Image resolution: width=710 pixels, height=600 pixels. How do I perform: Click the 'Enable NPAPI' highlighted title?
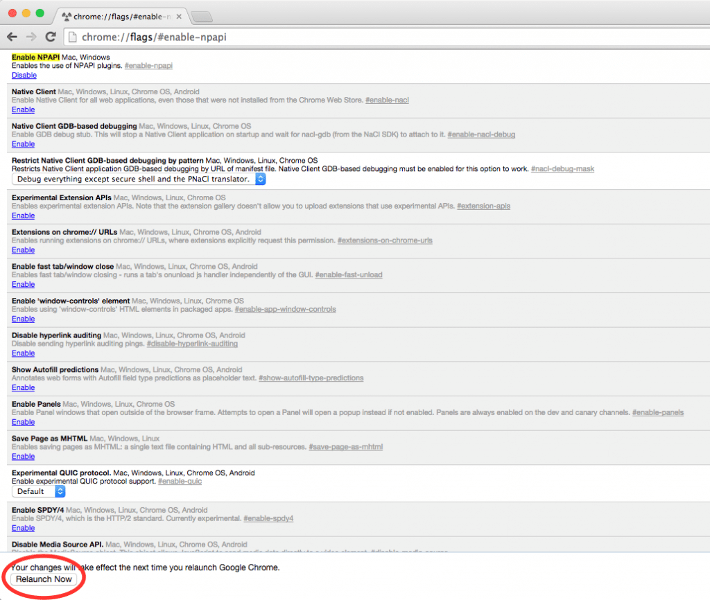[36, 57]
